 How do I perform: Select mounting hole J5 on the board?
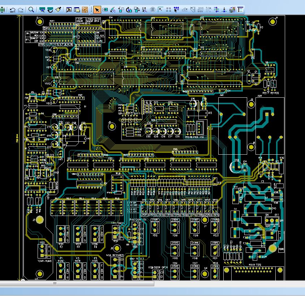coord(251,105)
